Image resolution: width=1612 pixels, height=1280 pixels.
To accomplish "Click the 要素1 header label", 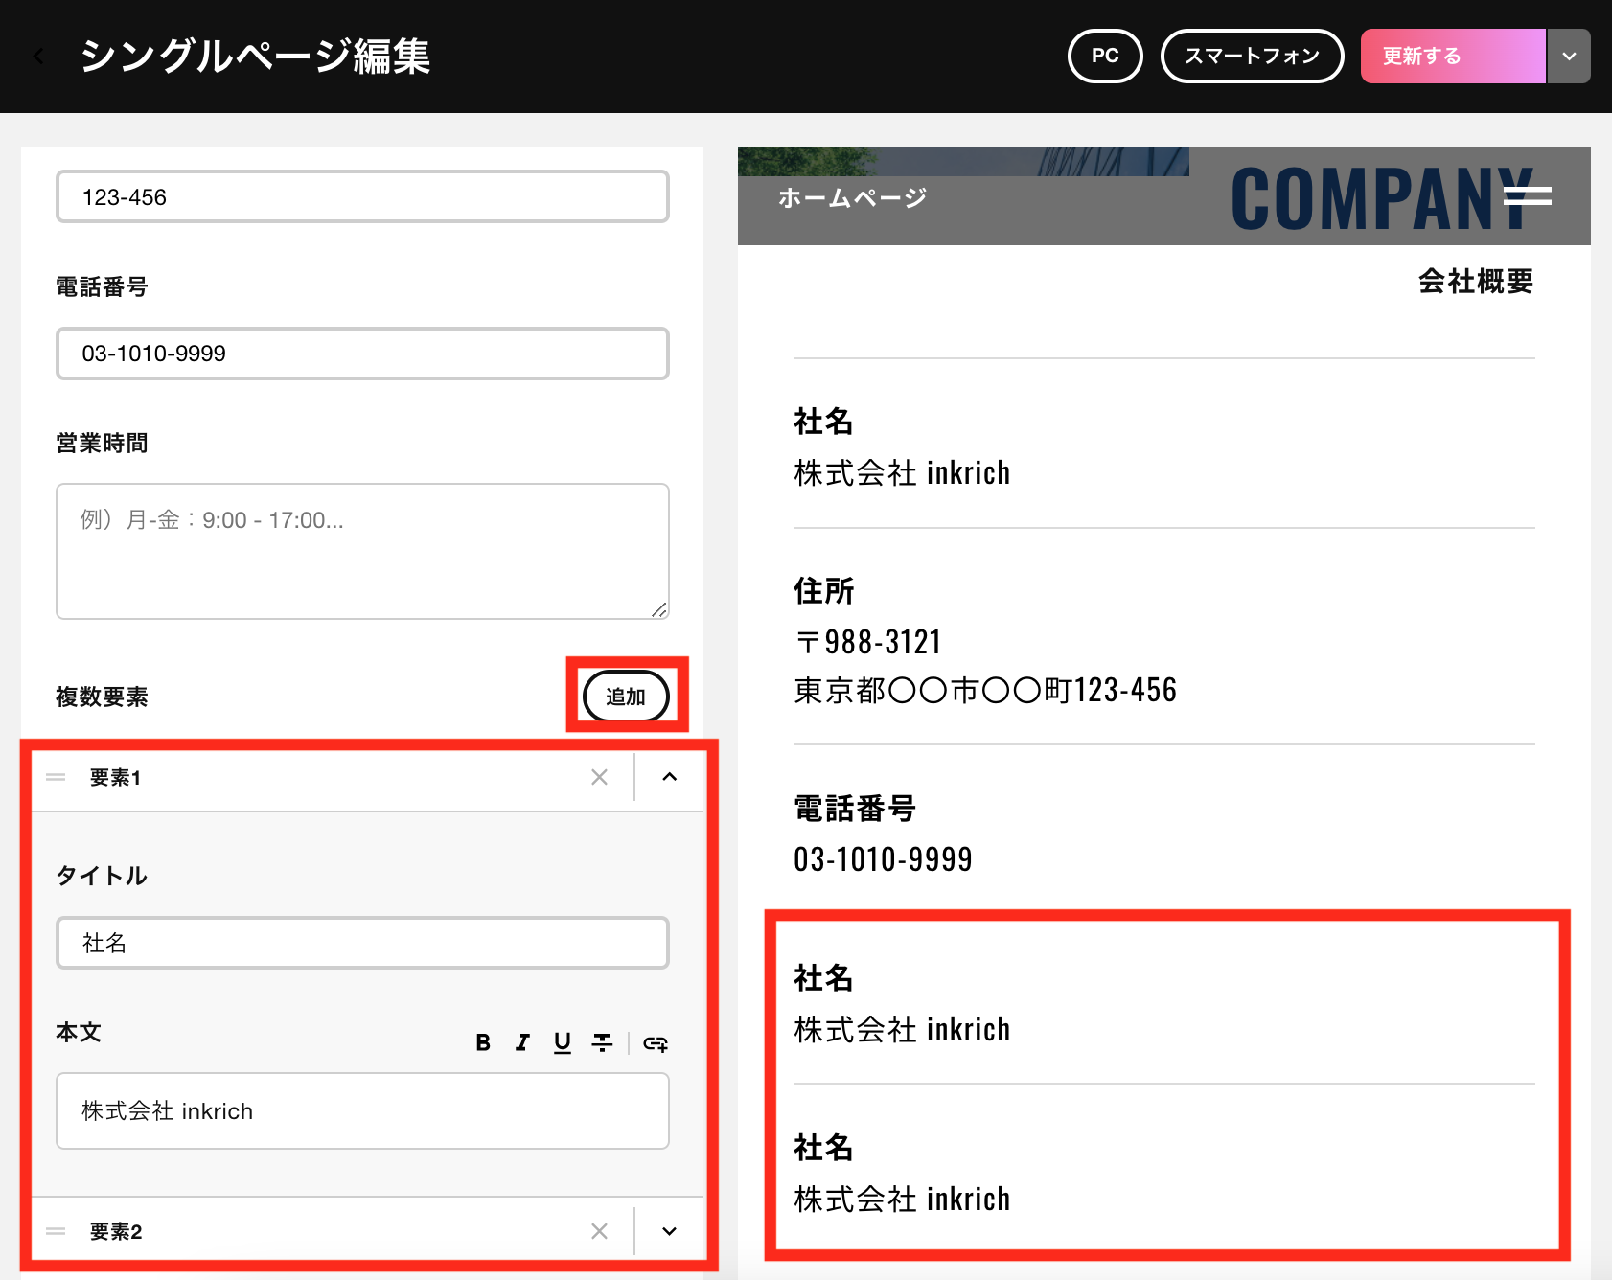I will pyautogui.click(x=115, y=777).
